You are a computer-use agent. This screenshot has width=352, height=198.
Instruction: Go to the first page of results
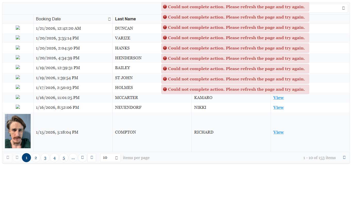coord(8,158)
